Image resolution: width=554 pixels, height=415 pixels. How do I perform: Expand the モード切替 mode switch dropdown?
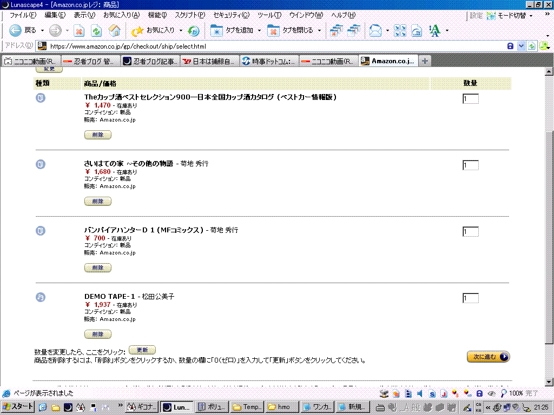tap(531, 16)
